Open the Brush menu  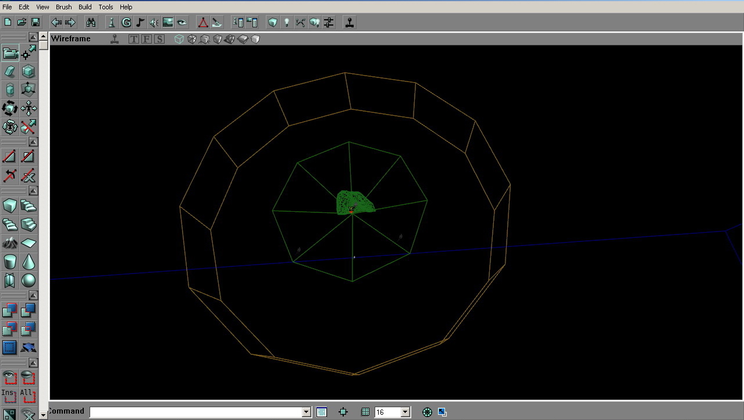tap(64, 7)
